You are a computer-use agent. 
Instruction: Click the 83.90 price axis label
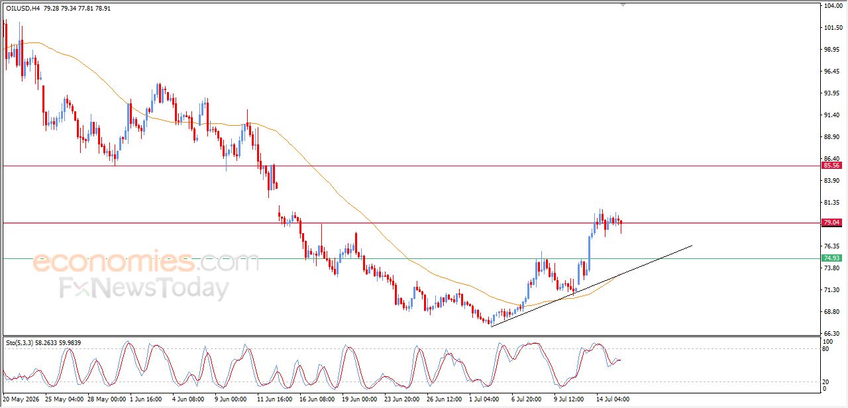point(832,181)
